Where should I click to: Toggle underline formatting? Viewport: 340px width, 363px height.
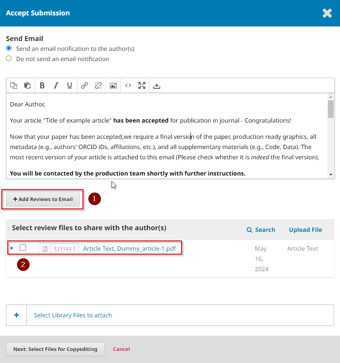[x=70, y=85]
